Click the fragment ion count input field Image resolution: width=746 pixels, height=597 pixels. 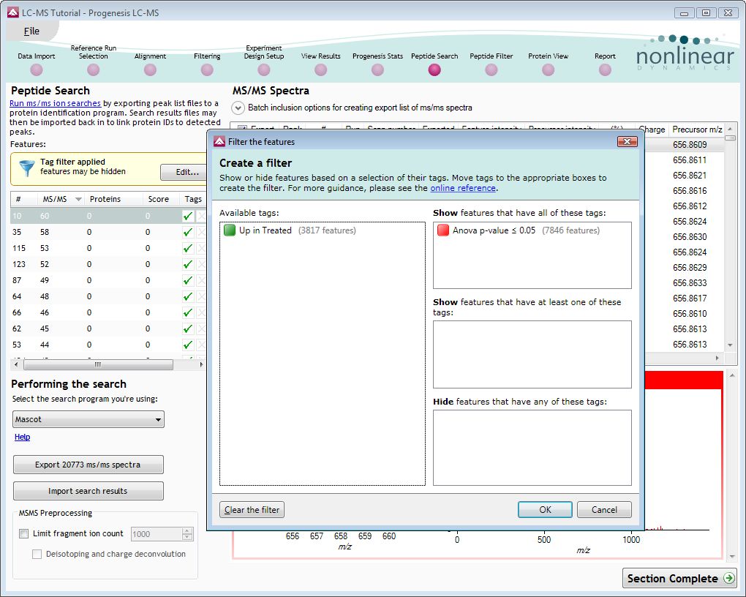click(x=157, y=534)
